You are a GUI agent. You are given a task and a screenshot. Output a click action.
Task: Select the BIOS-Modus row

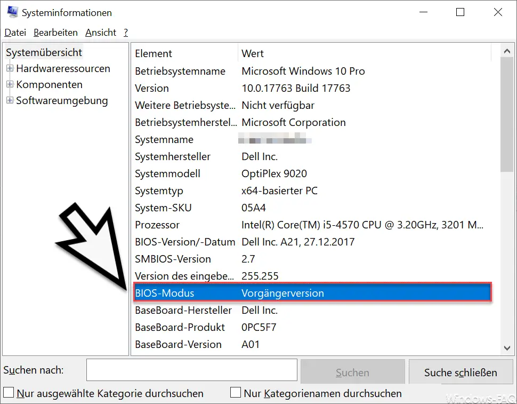312,292
